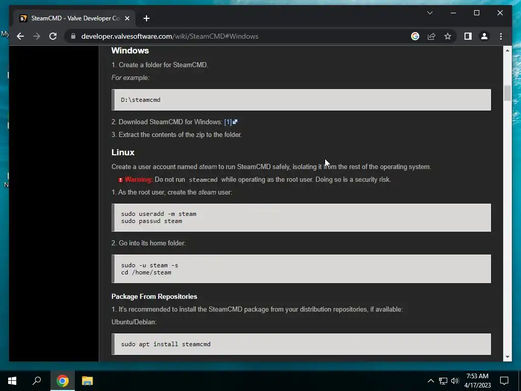
Task: Maximize the Chrome window
Action: pos(476,13)
